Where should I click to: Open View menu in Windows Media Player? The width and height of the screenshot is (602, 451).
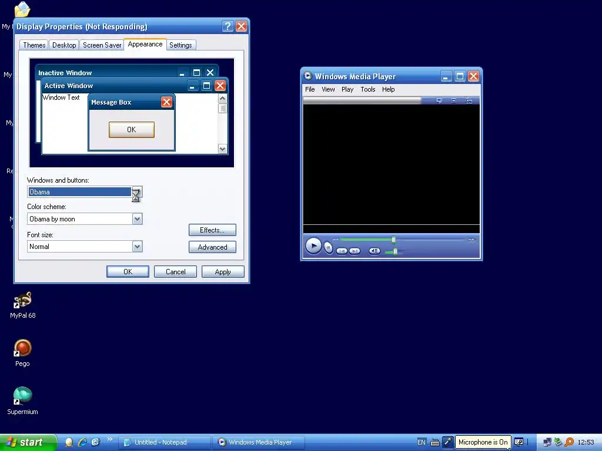[x=328, y=89]
